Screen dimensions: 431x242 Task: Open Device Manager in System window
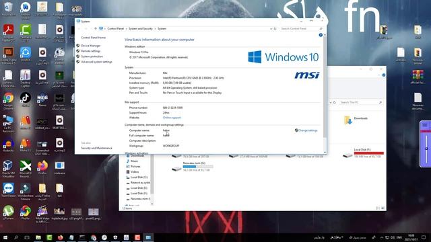point(91,46)
